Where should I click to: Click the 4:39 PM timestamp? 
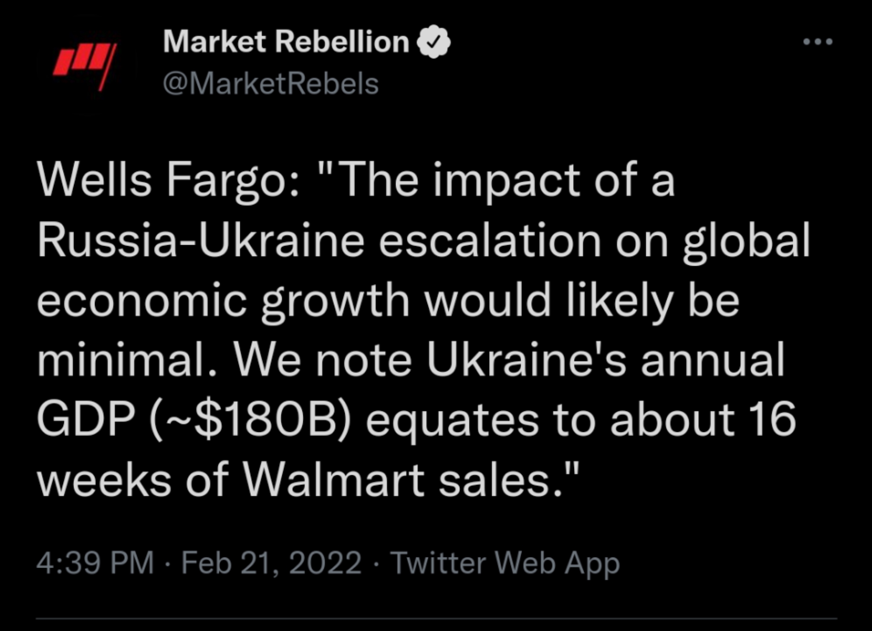click(95, 563)
